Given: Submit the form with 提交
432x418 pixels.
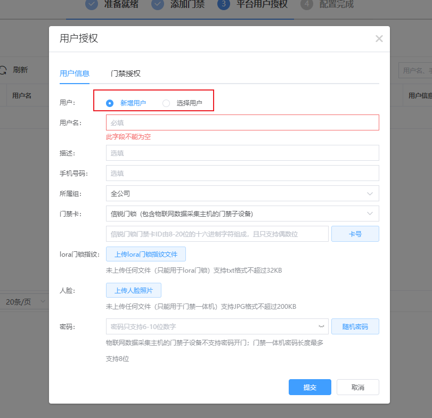Looking at the screenshot, I should [310, 387].
